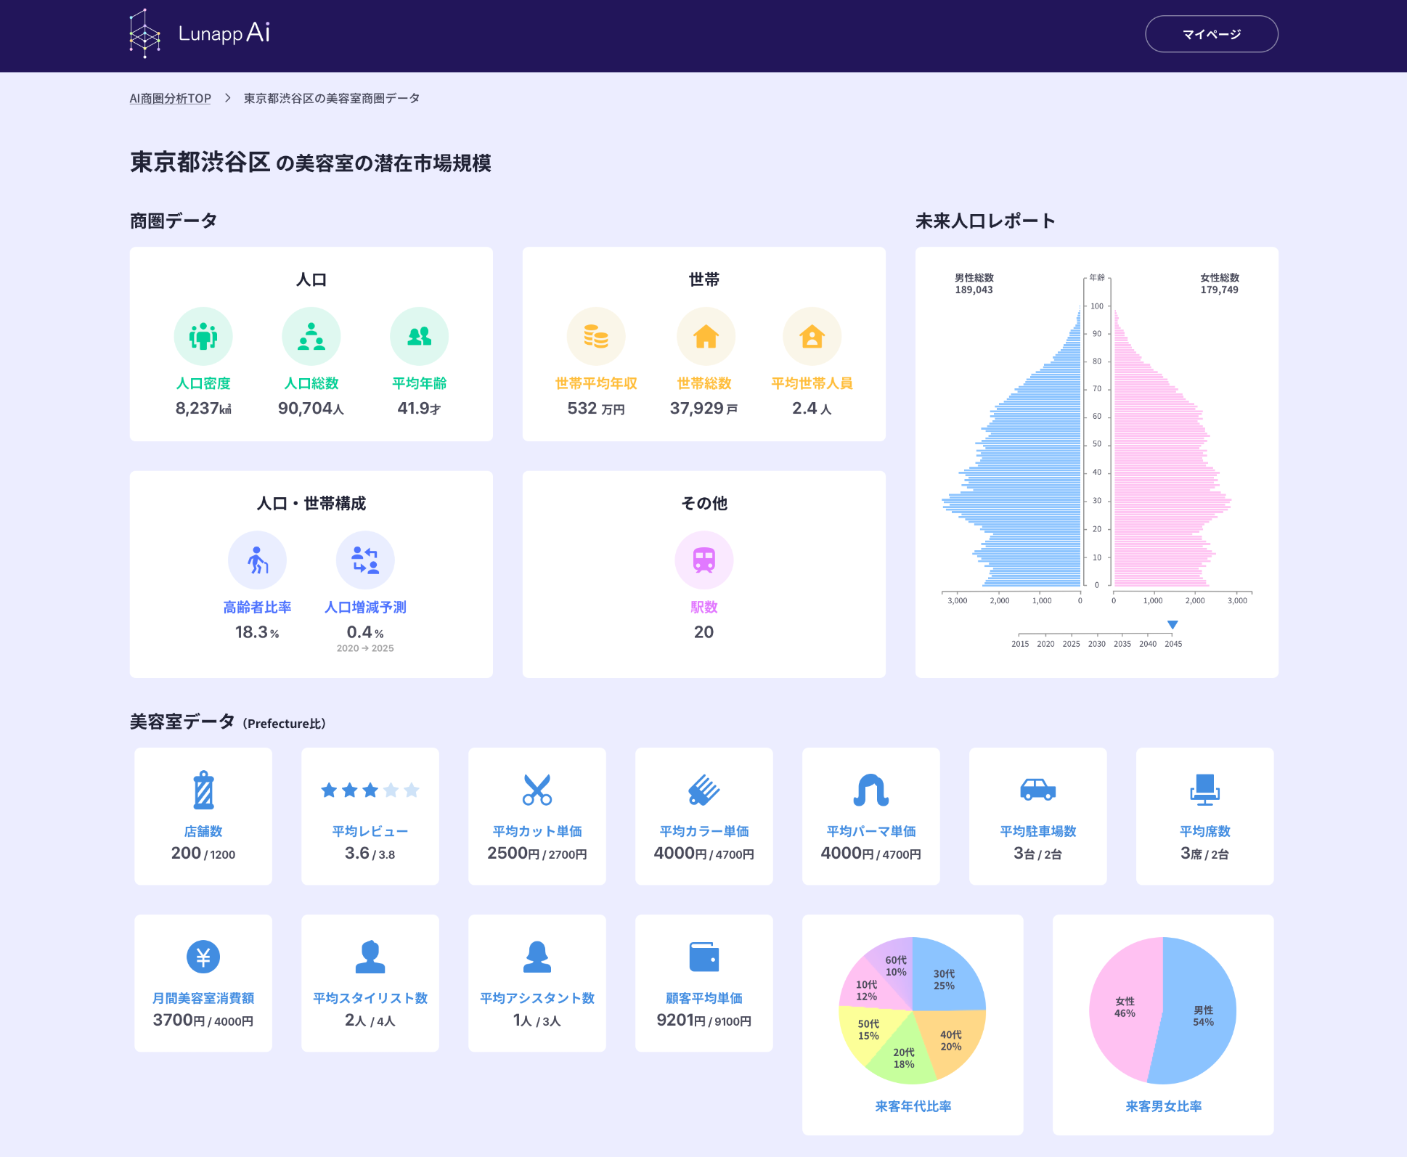Screen dimensions: 1407x1157
Task: Click the 月間美容室消費額 yen icon
Action: (203, 957)
